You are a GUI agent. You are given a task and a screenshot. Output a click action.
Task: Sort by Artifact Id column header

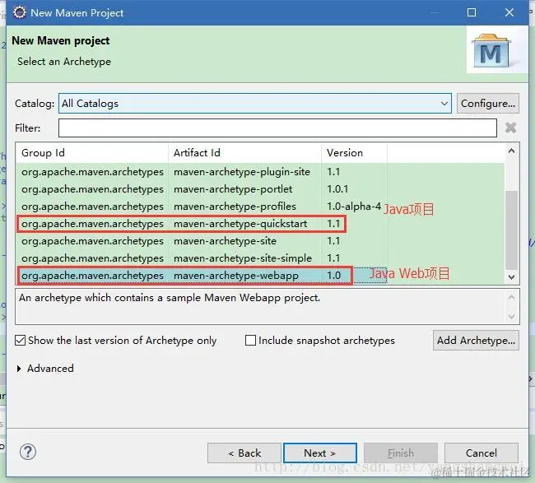[244, 153]
